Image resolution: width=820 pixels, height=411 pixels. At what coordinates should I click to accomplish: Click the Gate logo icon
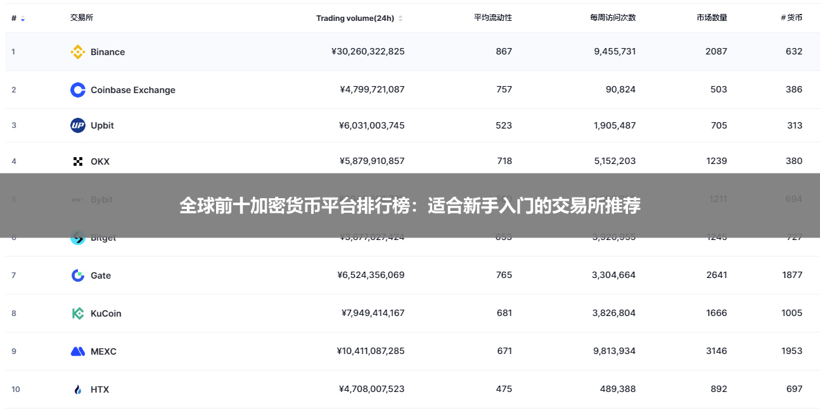coord(78,275)
